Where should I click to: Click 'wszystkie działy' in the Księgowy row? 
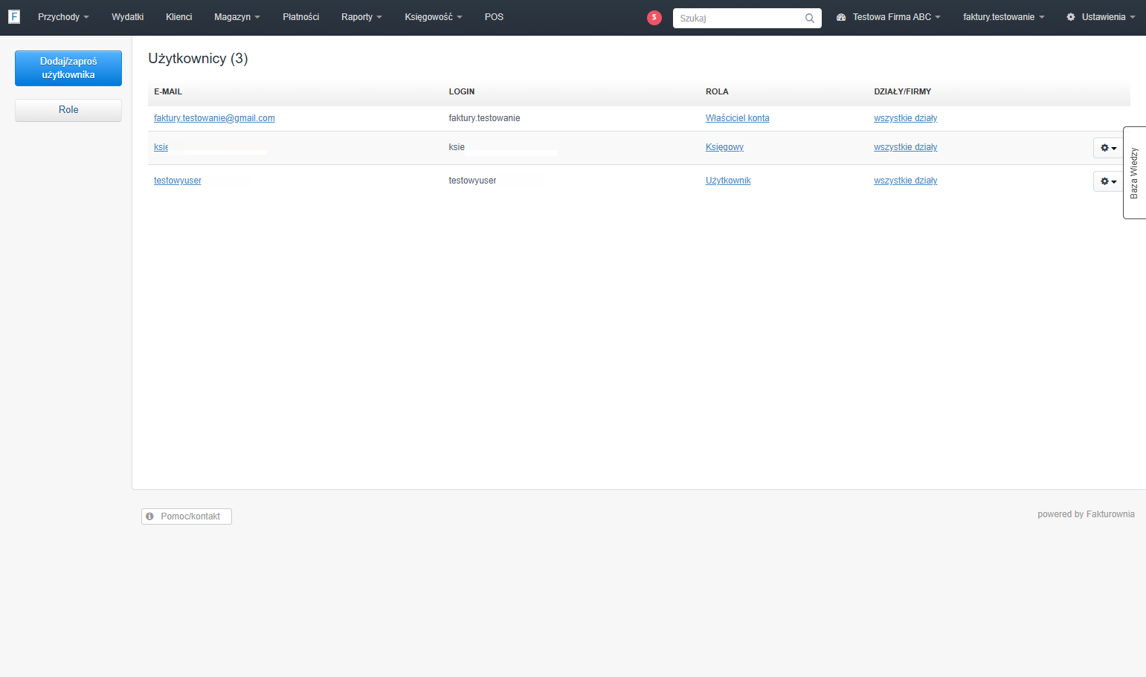pos(906,147)
